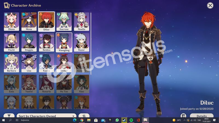Open Task View on the taskbar
219x123 pixels.
pos(17,120)
